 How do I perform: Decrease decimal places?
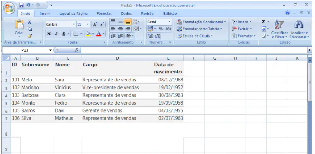click(x=157, y=36)
